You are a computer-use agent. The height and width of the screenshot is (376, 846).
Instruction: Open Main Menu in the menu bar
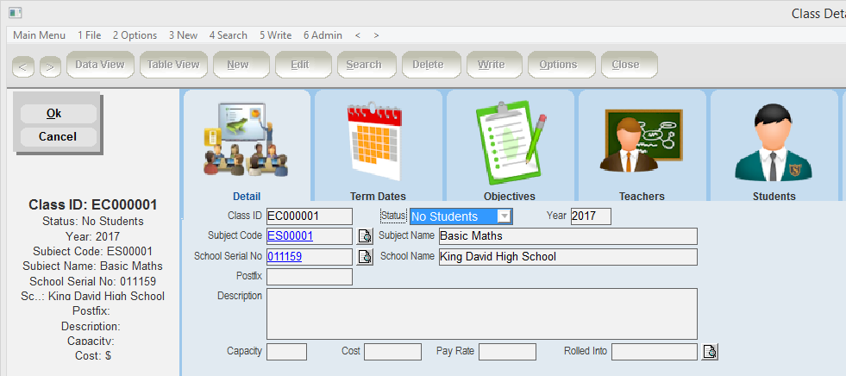40,35
